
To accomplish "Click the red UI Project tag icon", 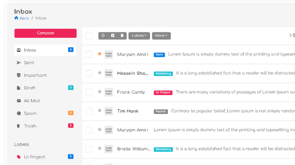I will point(19,157).
